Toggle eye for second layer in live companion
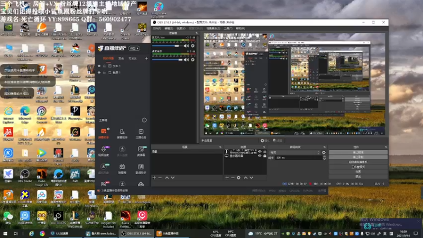The height and width of the screenshot is (238, 423). click(99, 72)
